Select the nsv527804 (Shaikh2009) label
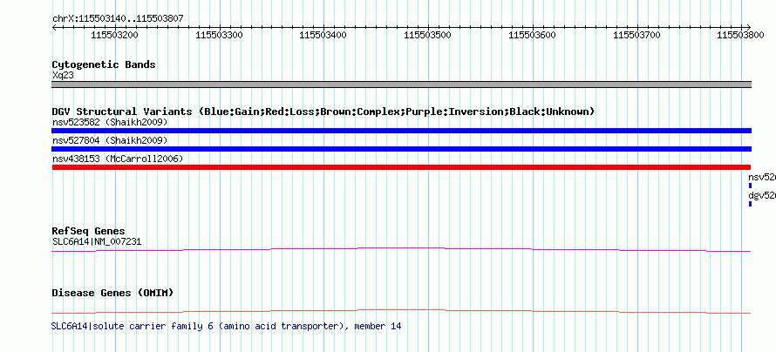Viewport: 776px width, 352px height. pyautogui.click(x=110, y=140)
